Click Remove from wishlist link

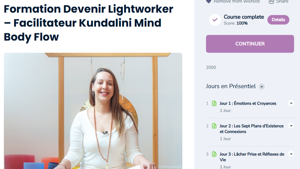click(x=237, y=1)
